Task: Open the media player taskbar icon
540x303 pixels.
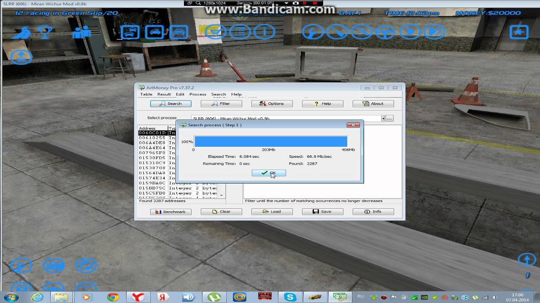Action: [87, 297]
